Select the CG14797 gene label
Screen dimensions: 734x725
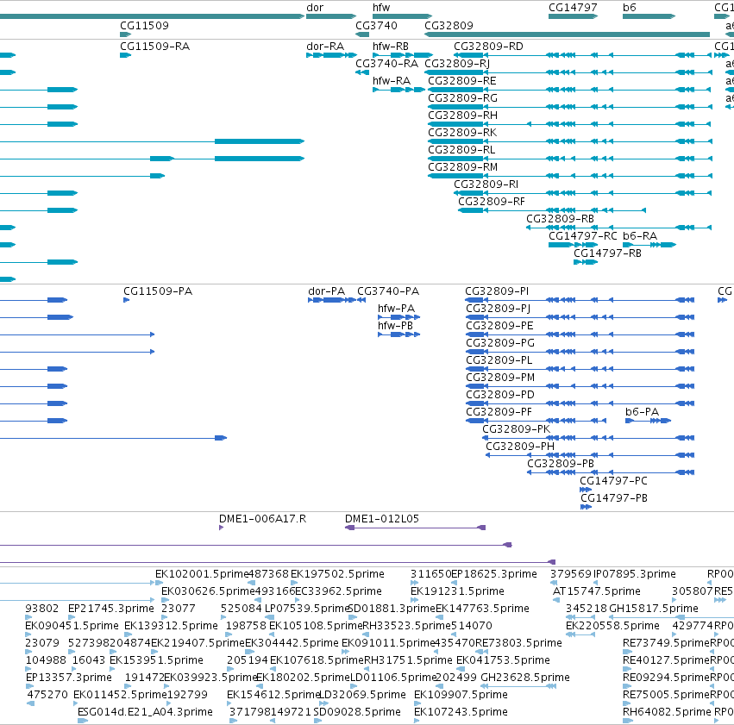573,8
